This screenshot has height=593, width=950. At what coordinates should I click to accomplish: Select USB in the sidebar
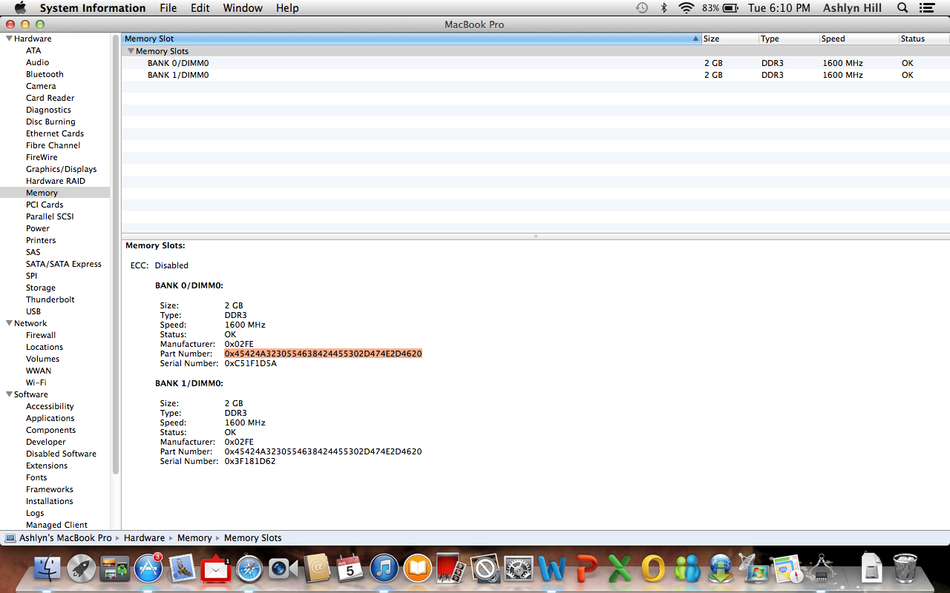[x=33, y=311]
